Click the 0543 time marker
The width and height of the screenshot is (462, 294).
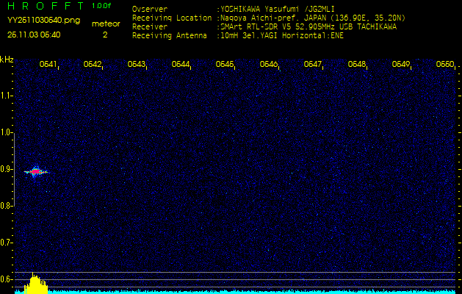click(x=136, y=64)
